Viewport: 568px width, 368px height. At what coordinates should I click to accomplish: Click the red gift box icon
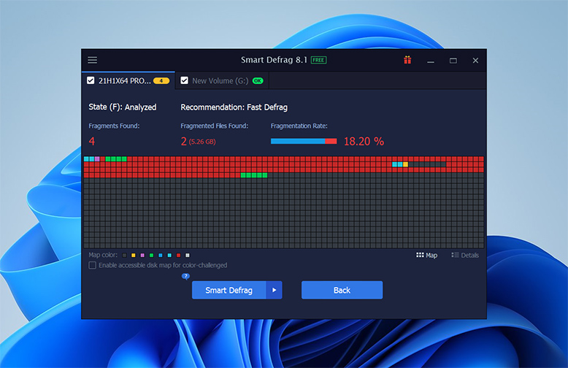click(407, 60)
